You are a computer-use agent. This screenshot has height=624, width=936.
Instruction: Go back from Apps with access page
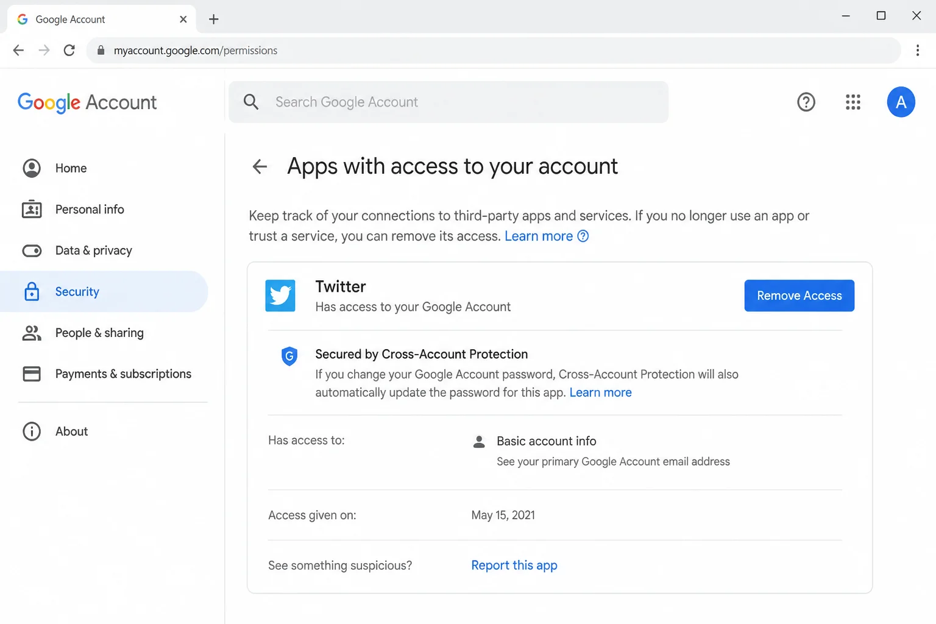(x=260, y=166)
